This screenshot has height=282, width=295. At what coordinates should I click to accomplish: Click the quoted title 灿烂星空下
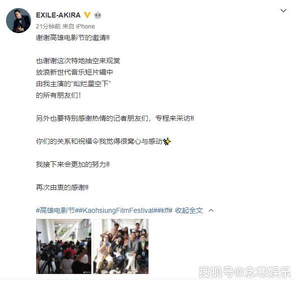click(x=91, y=84)
